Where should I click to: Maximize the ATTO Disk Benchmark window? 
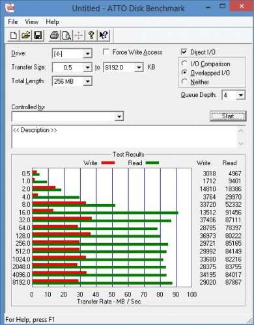pyautogui.click(x=222, y=6)
